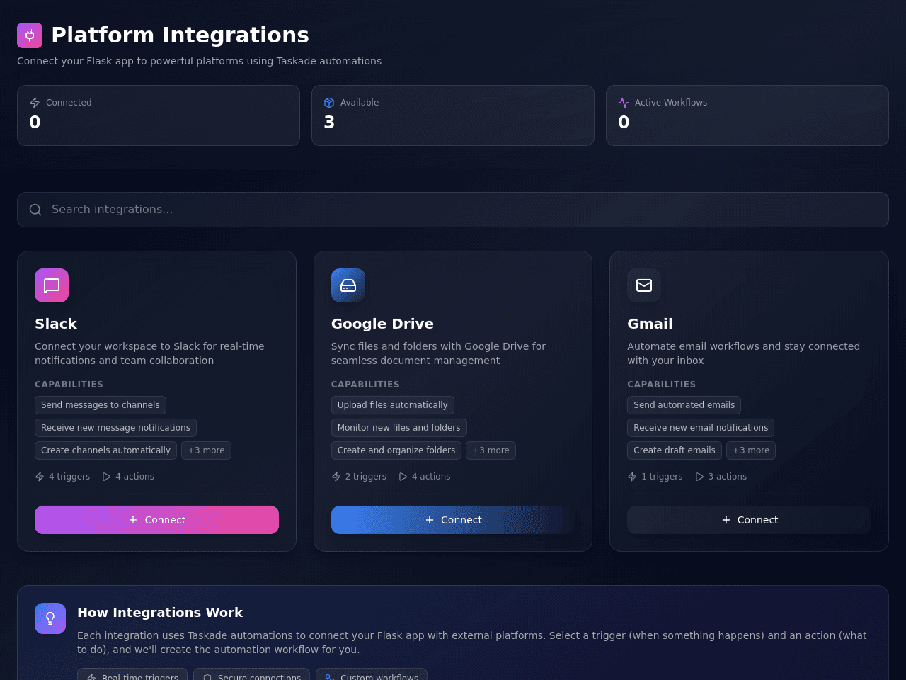This screenshot has height=680, width=906.
Task: Click the lightbulb icon in How Integrations Work
Action: click(50, 618)
